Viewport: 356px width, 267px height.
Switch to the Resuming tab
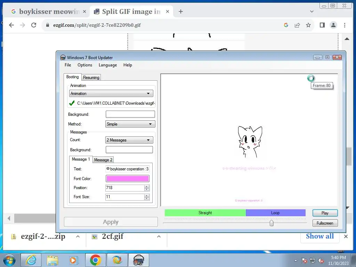[x=91, y=78]
